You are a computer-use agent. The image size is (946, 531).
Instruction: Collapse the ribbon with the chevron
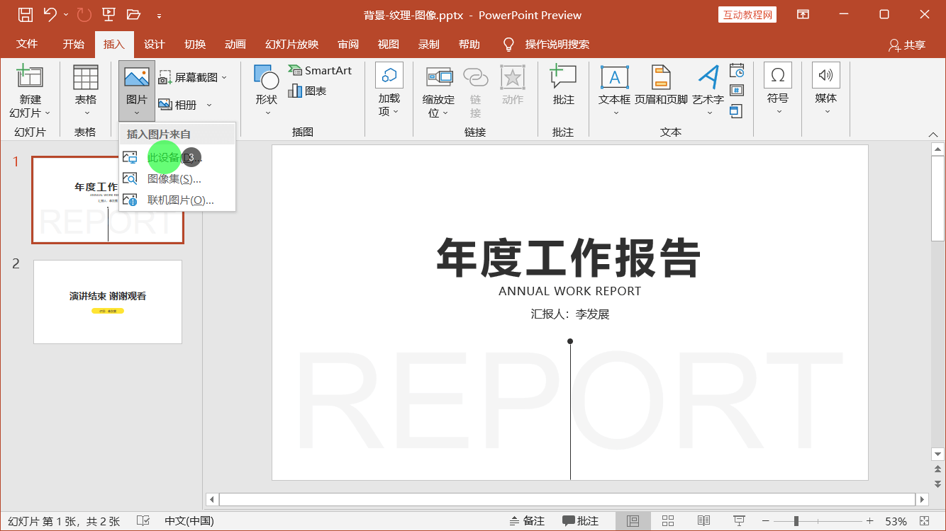933,135
